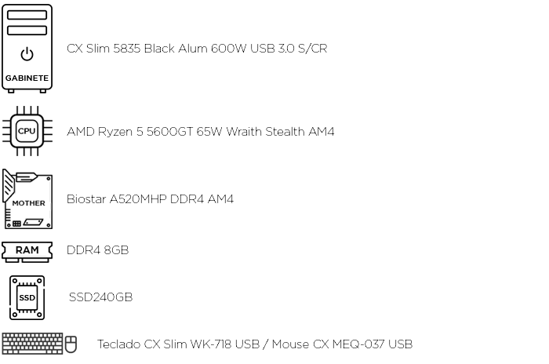Click the SSD240GB text
549x364 pixels.
pyautogui.click(x=101, y=297)
